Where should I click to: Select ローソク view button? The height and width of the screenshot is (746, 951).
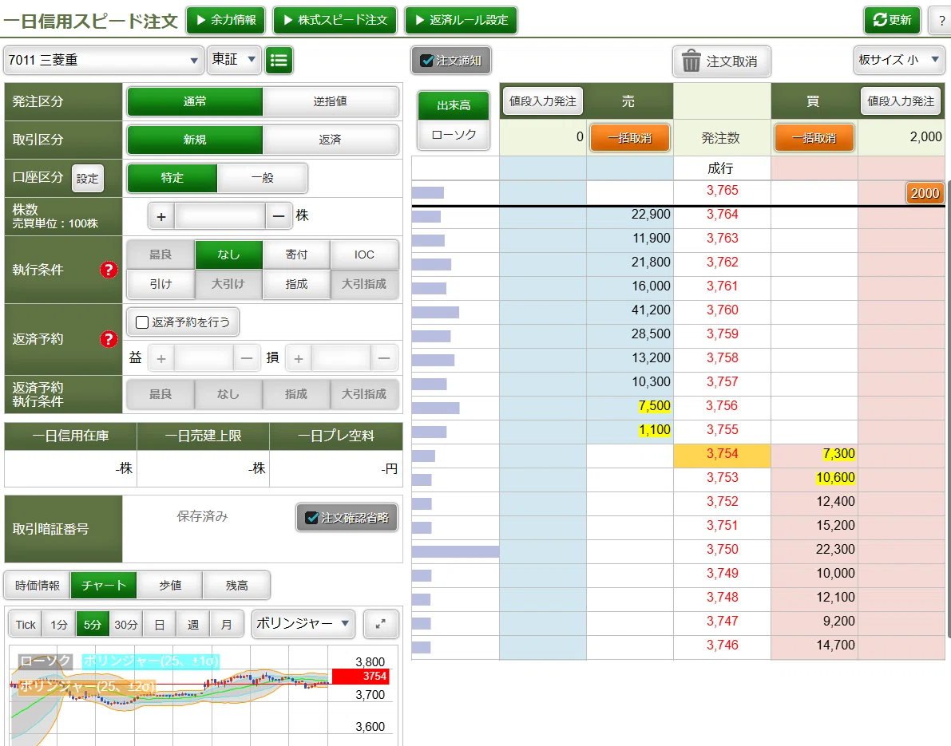(454, 135)
